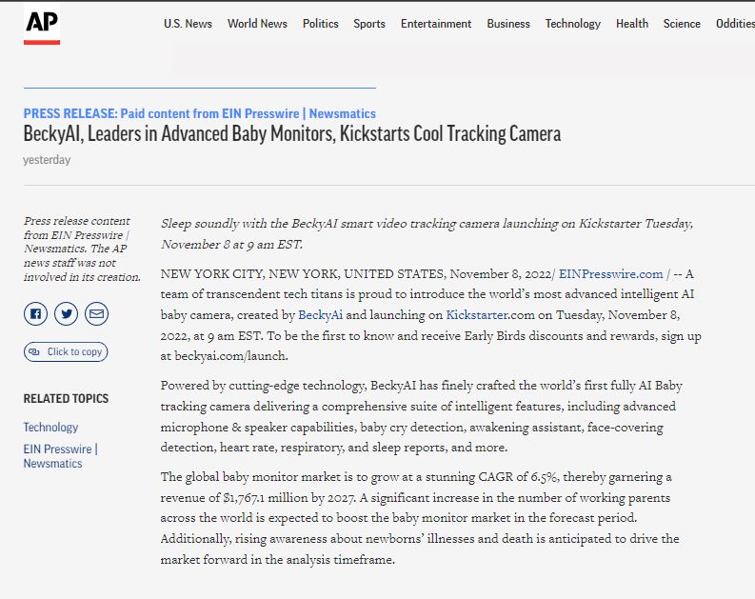Click paragraph starting 'The global baby monitor market'

coord(420,518)
